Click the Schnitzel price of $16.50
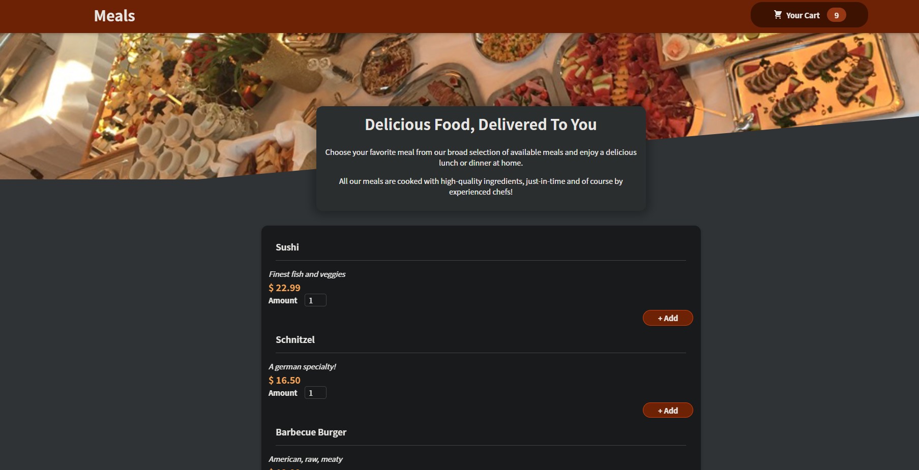 click(284, 380)
